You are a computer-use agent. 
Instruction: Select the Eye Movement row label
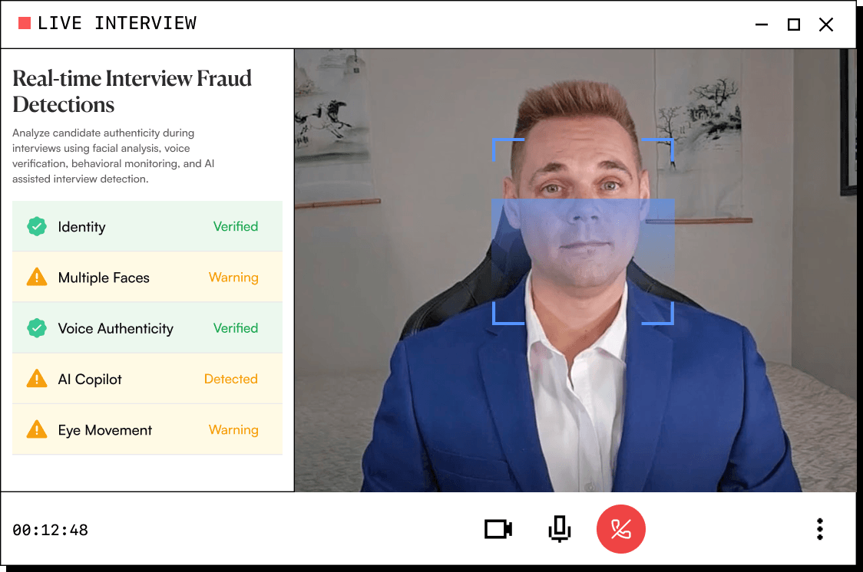coord(104,430)
